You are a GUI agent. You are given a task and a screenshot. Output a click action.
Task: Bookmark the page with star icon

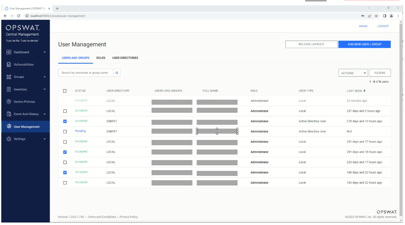click(x=376, y=16)
